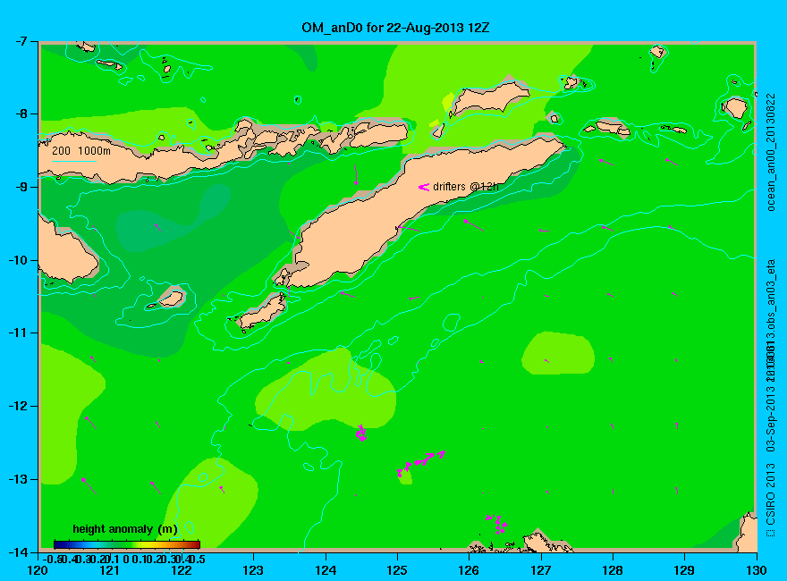The image size is (787, 581).
Task: Click the "120" longitude axis label
Action: [x=38, y=570]
